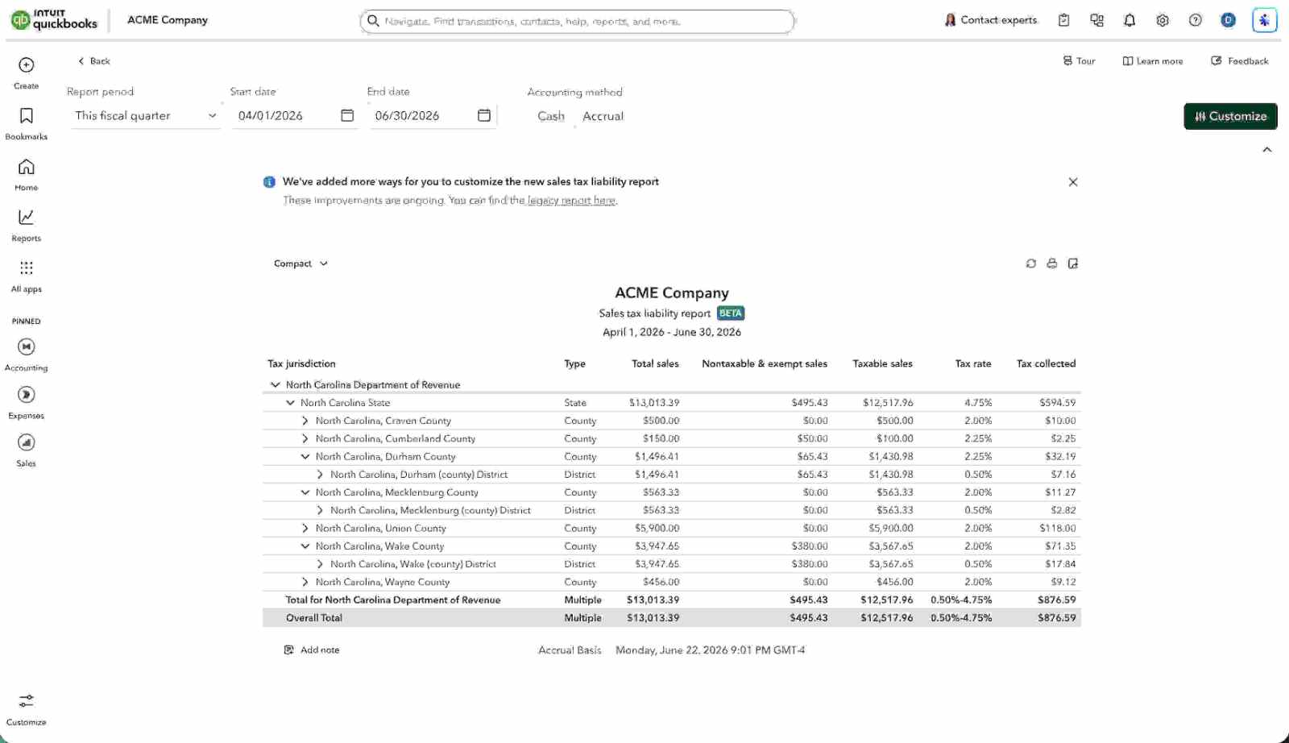Export the report
This screenshot has width=1289, height=743.
point(1073,264)
